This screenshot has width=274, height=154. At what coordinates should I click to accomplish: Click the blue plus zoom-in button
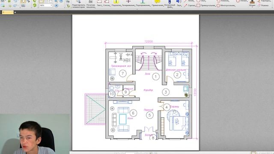point(56,6)
